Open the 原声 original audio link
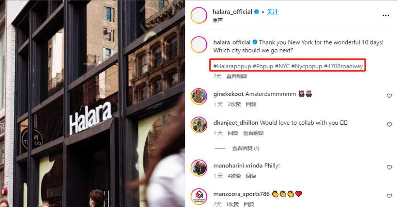Image resolution: width=397 pixels, height=207 pixels. [217, 20]
